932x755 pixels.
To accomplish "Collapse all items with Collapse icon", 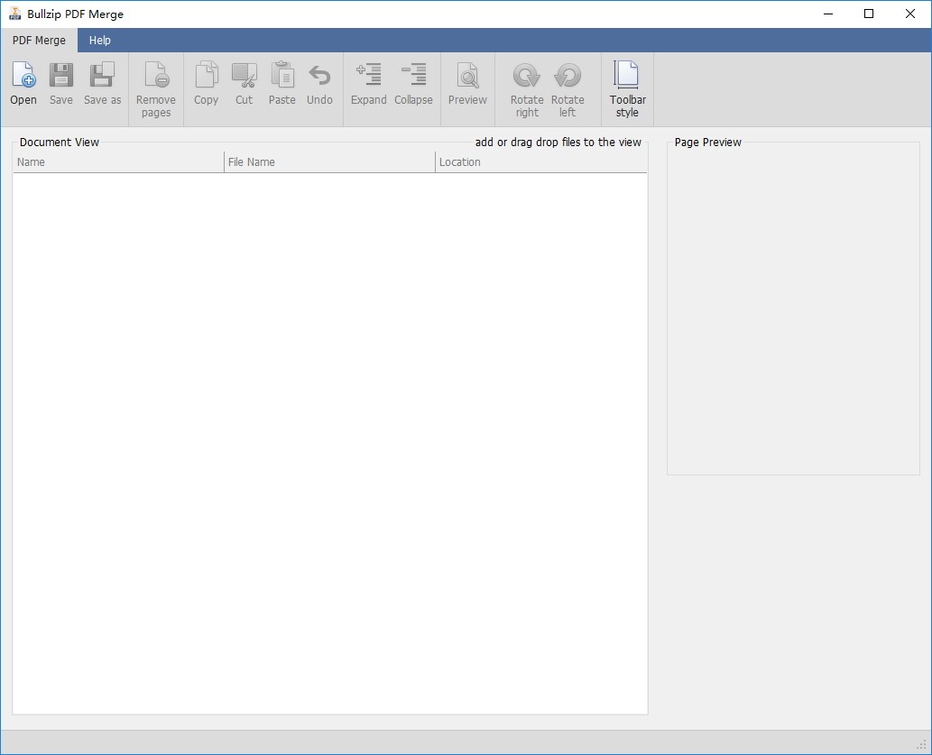I will point(414,74).
